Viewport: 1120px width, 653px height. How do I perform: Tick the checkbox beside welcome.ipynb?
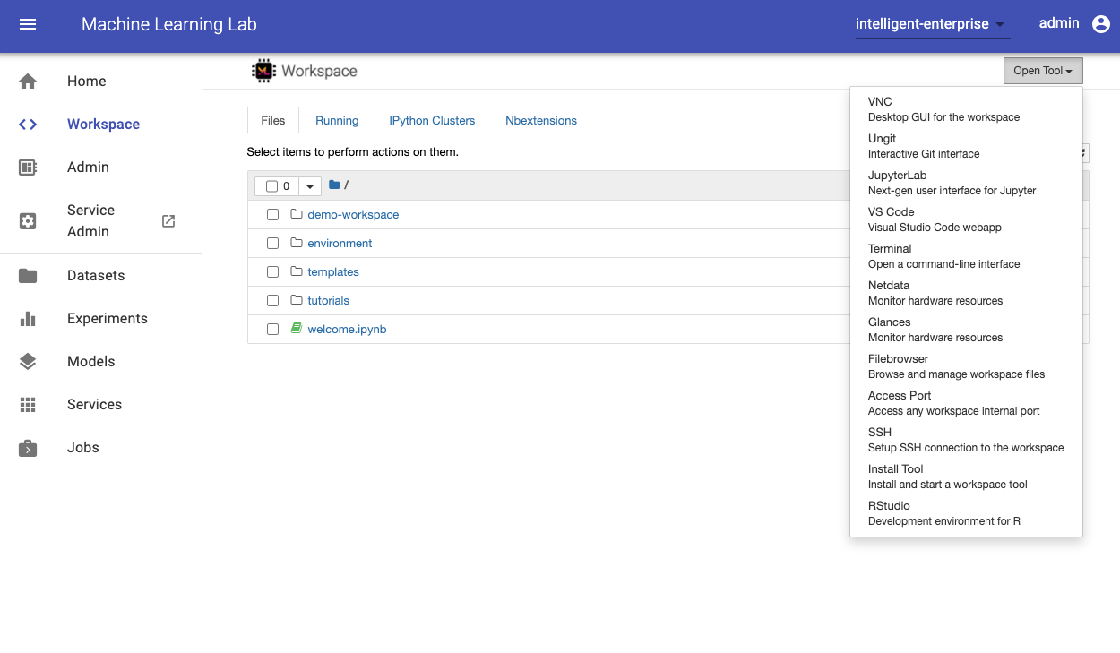(x=273, y=330)
